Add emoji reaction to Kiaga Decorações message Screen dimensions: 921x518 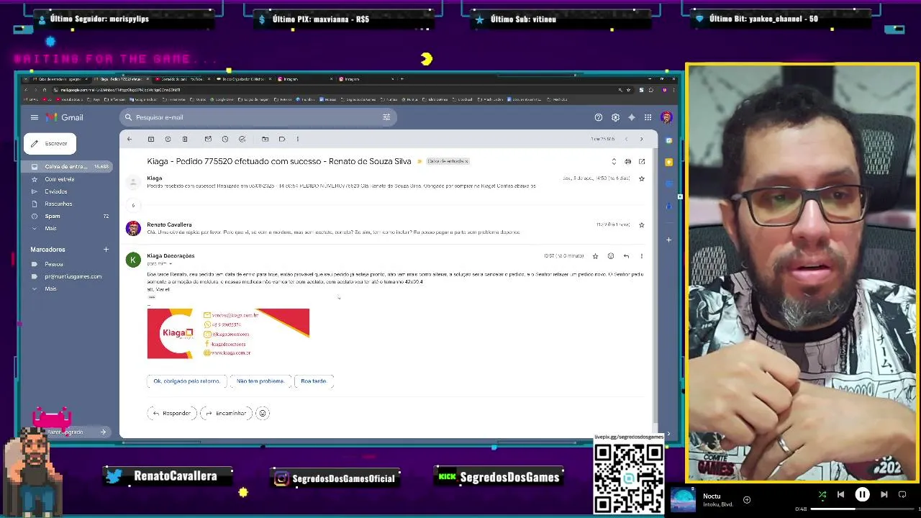(611, 256)
